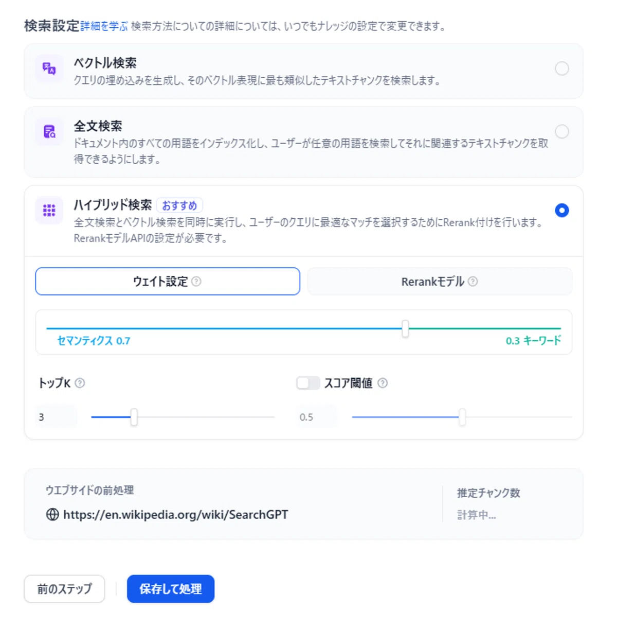Click globe icon beside Wikipedia URL
The height and width of the screenshot is (628, 617).
coord(52,514)
